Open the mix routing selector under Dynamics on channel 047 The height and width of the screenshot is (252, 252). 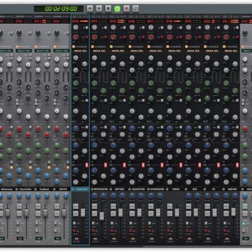coord(156,51)
